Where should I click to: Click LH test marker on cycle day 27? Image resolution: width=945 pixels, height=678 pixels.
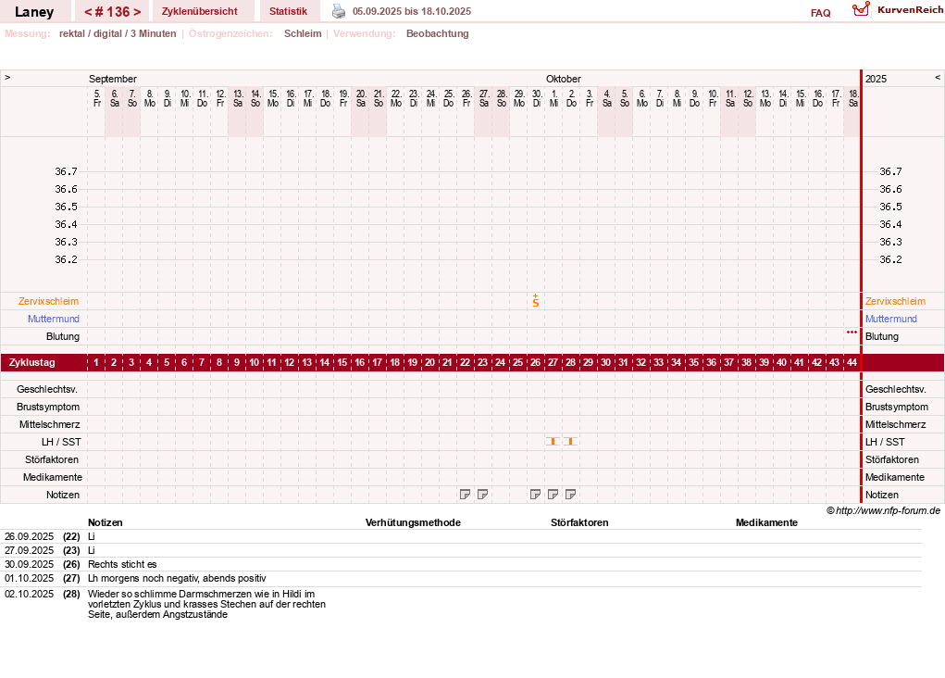tap(553, 442)
